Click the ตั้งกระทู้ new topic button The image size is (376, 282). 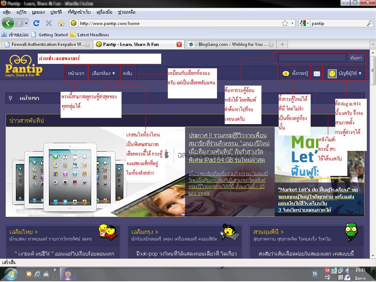pyautogui.click(x=295, y=73)
